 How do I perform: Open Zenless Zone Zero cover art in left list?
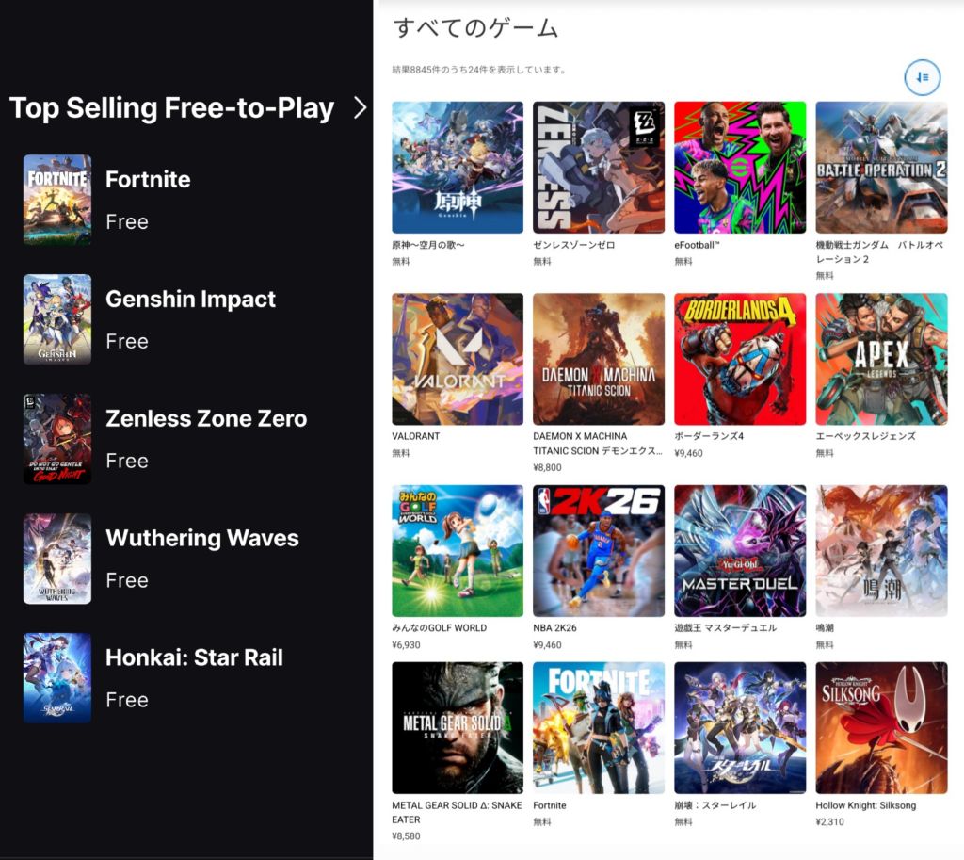(57, 439)
